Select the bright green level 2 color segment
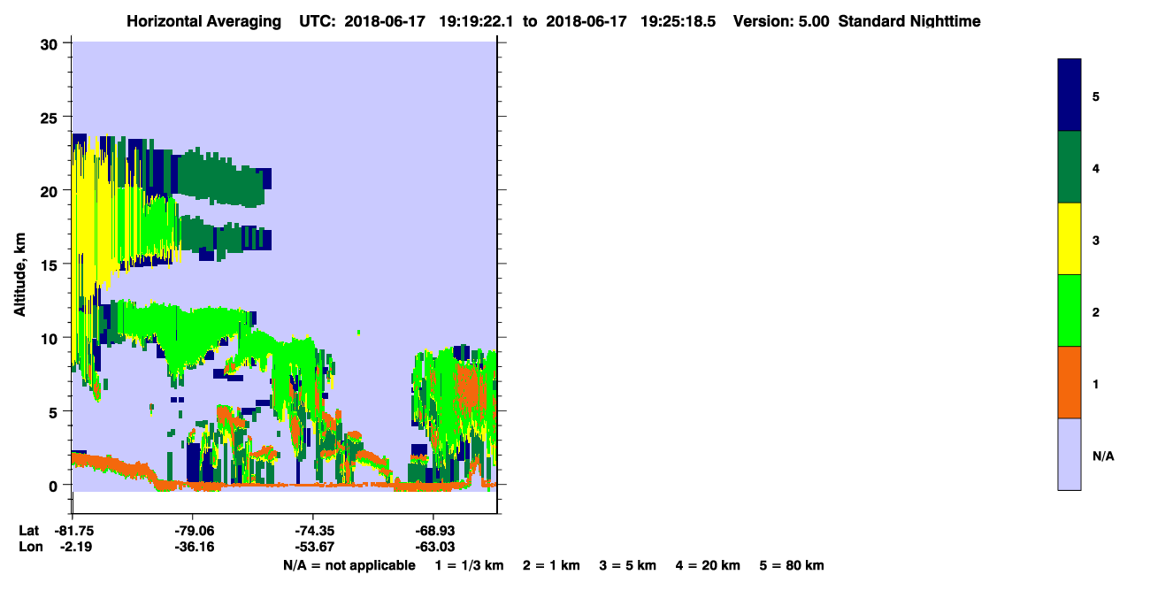The width and height of the screenshot is (1150, 590). point(1069,310)
